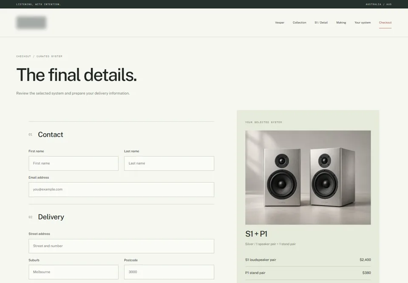Image resolution: width=408 pixels, height=283 pixels.
Task: Open the S1 / Detail nav item
Action: coord(321,22)
